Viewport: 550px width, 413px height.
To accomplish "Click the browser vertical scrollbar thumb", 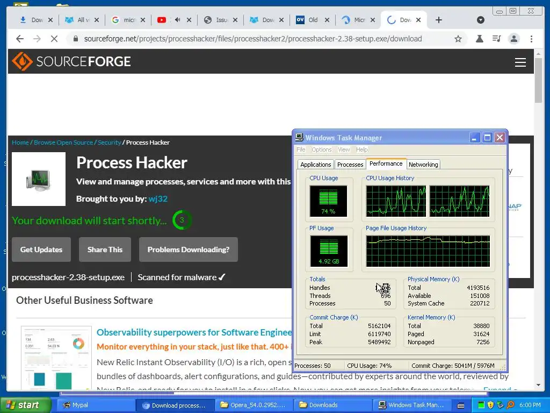I will 538,80.
